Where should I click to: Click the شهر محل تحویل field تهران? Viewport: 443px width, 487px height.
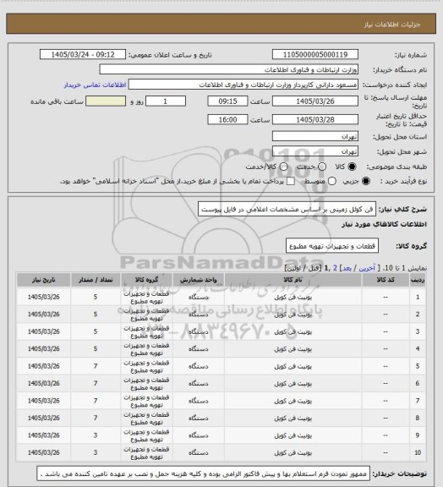(x=315, y=151)
